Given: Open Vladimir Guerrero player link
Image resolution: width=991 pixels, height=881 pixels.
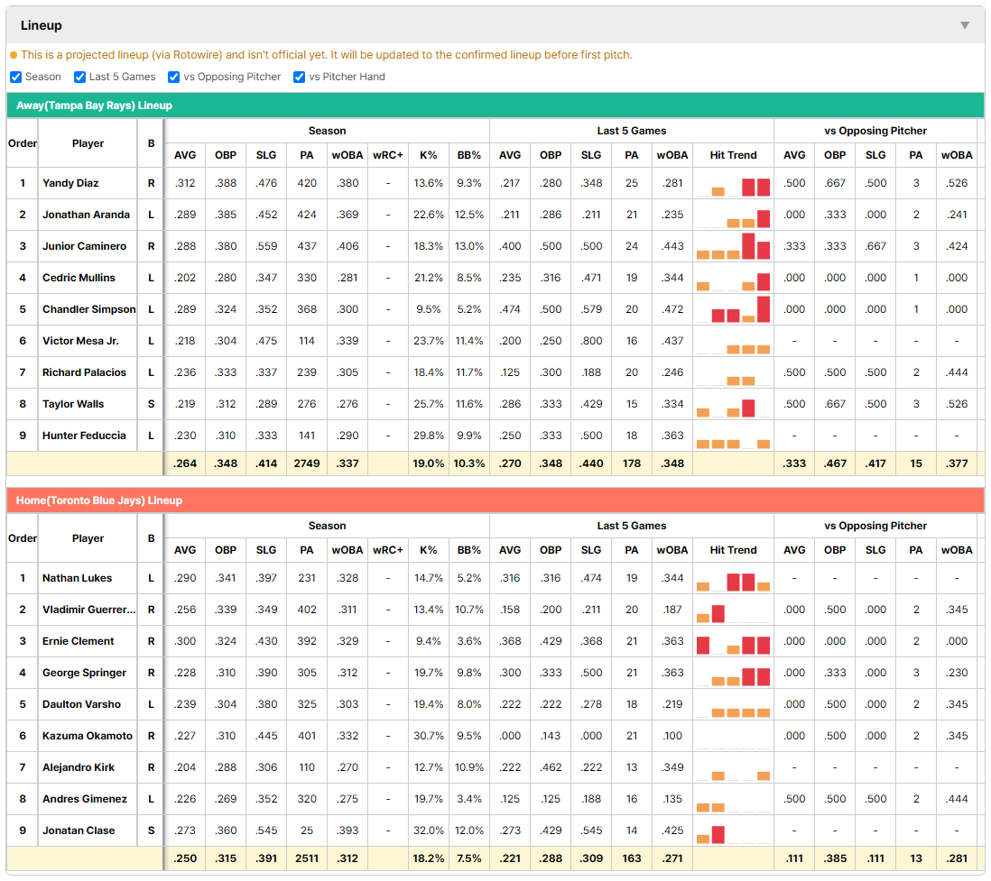Looking at the screenshot, I should click(88, 610).
